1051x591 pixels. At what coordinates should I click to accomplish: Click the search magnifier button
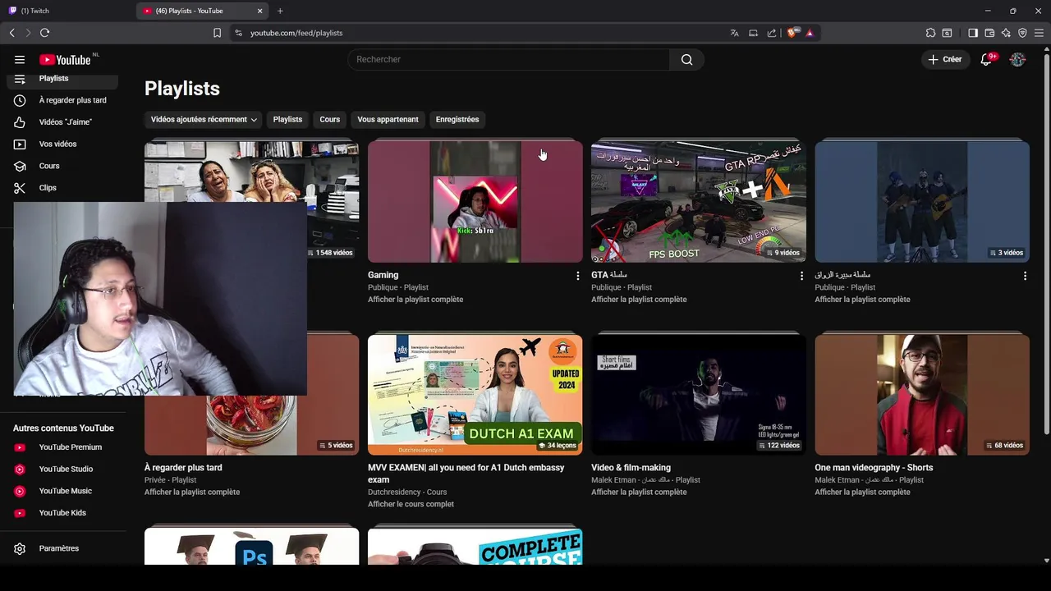[686, 60]
